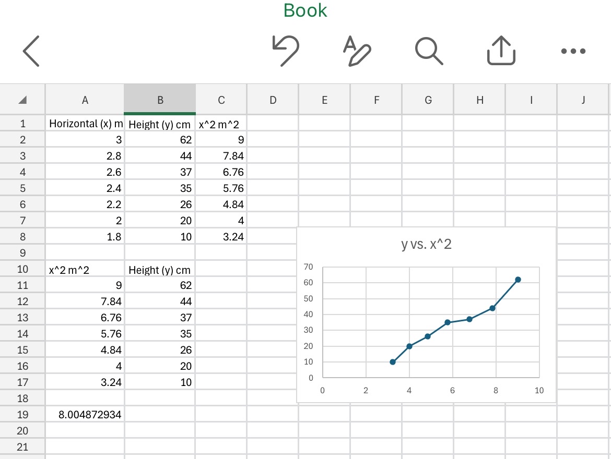Select 'Height (y) cm' in row 1
The height and width of the screenshot is (459, 611).
pos(160,124)
